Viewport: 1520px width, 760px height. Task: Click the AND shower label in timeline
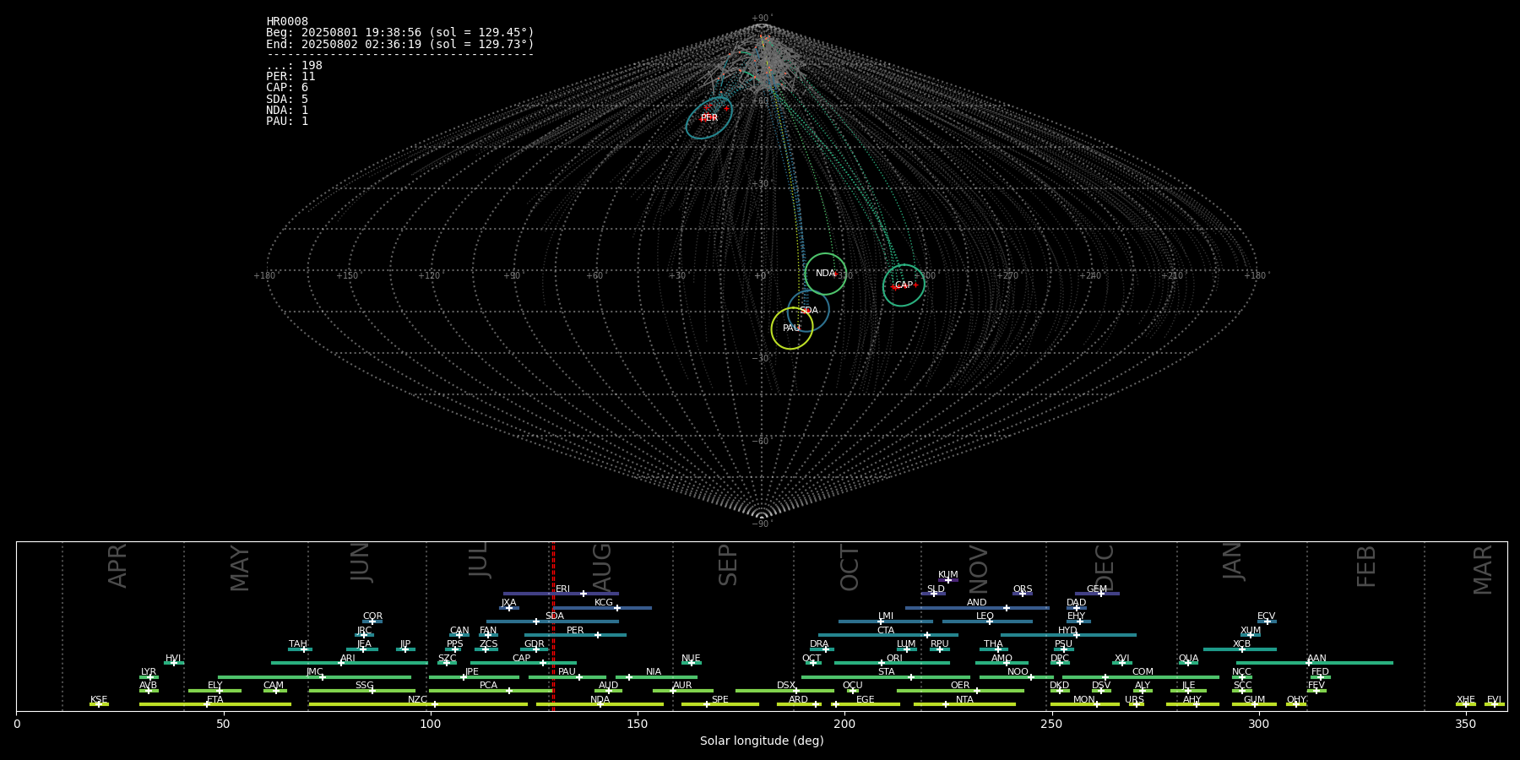tap(977, 603)
